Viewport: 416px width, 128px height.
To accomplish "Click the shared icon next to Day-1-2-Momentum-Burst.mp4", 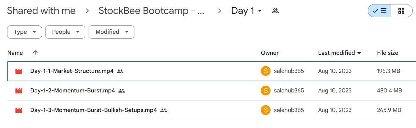I will (x=122, y=91).
